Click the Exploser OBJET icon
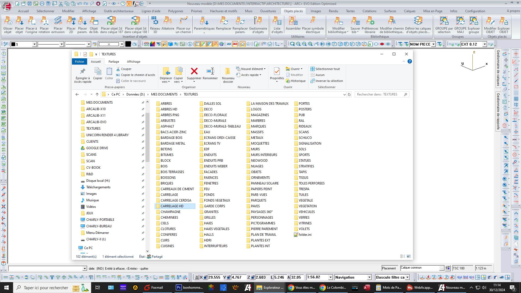521x293 pixels. [503, 21]
